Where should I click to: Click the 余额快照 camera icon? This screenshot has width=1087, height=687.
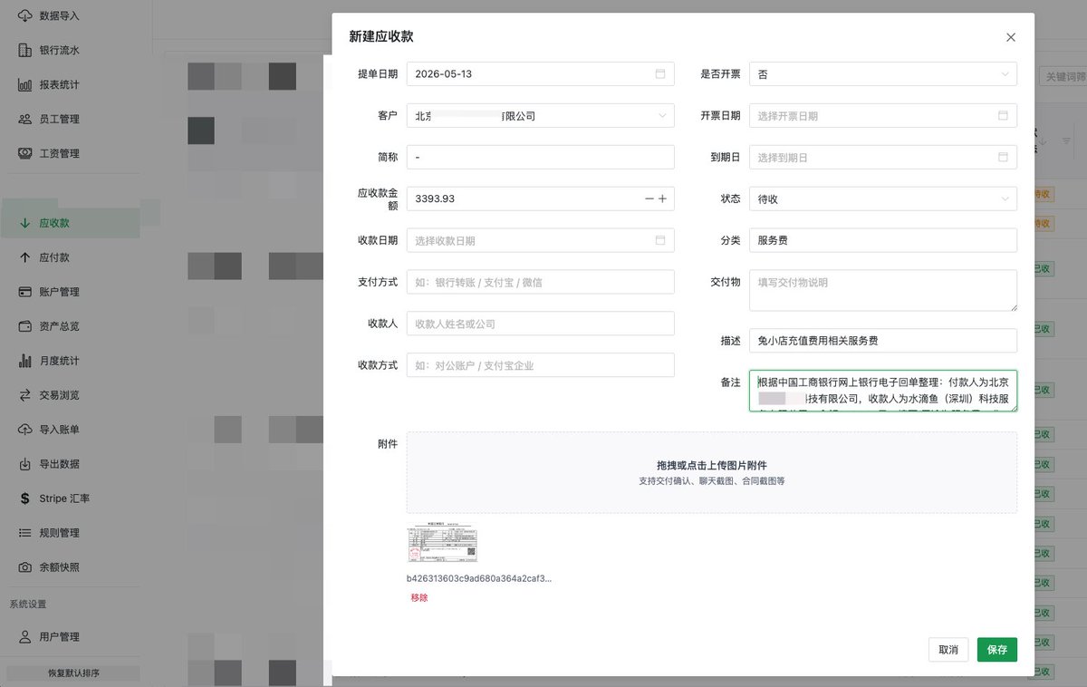(x=25, y=567)
